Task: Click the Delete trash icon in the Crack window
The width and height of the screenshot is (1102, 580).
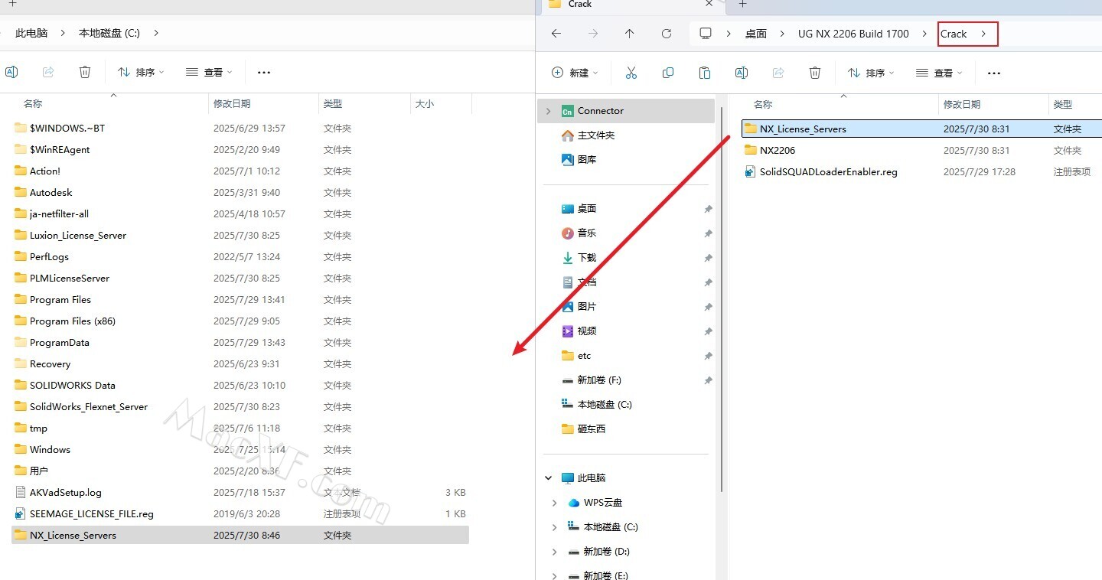Action: (815, 73)
